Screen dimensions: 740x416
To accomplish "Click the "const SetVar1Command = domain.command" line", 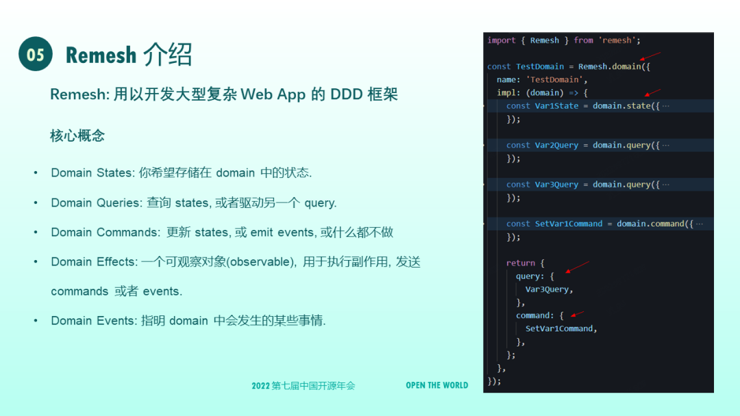I will point(600,224).
